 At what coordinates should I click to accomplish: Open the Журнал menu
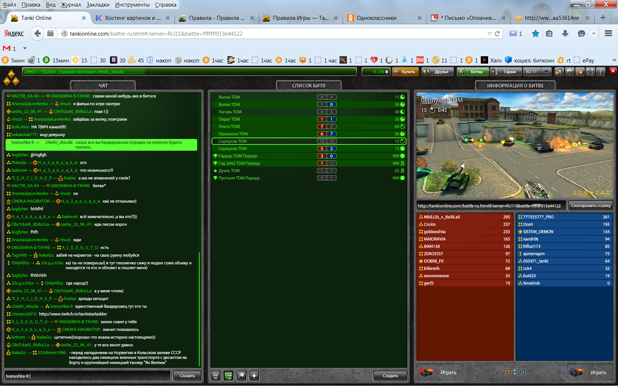click(x=71, y=5)
